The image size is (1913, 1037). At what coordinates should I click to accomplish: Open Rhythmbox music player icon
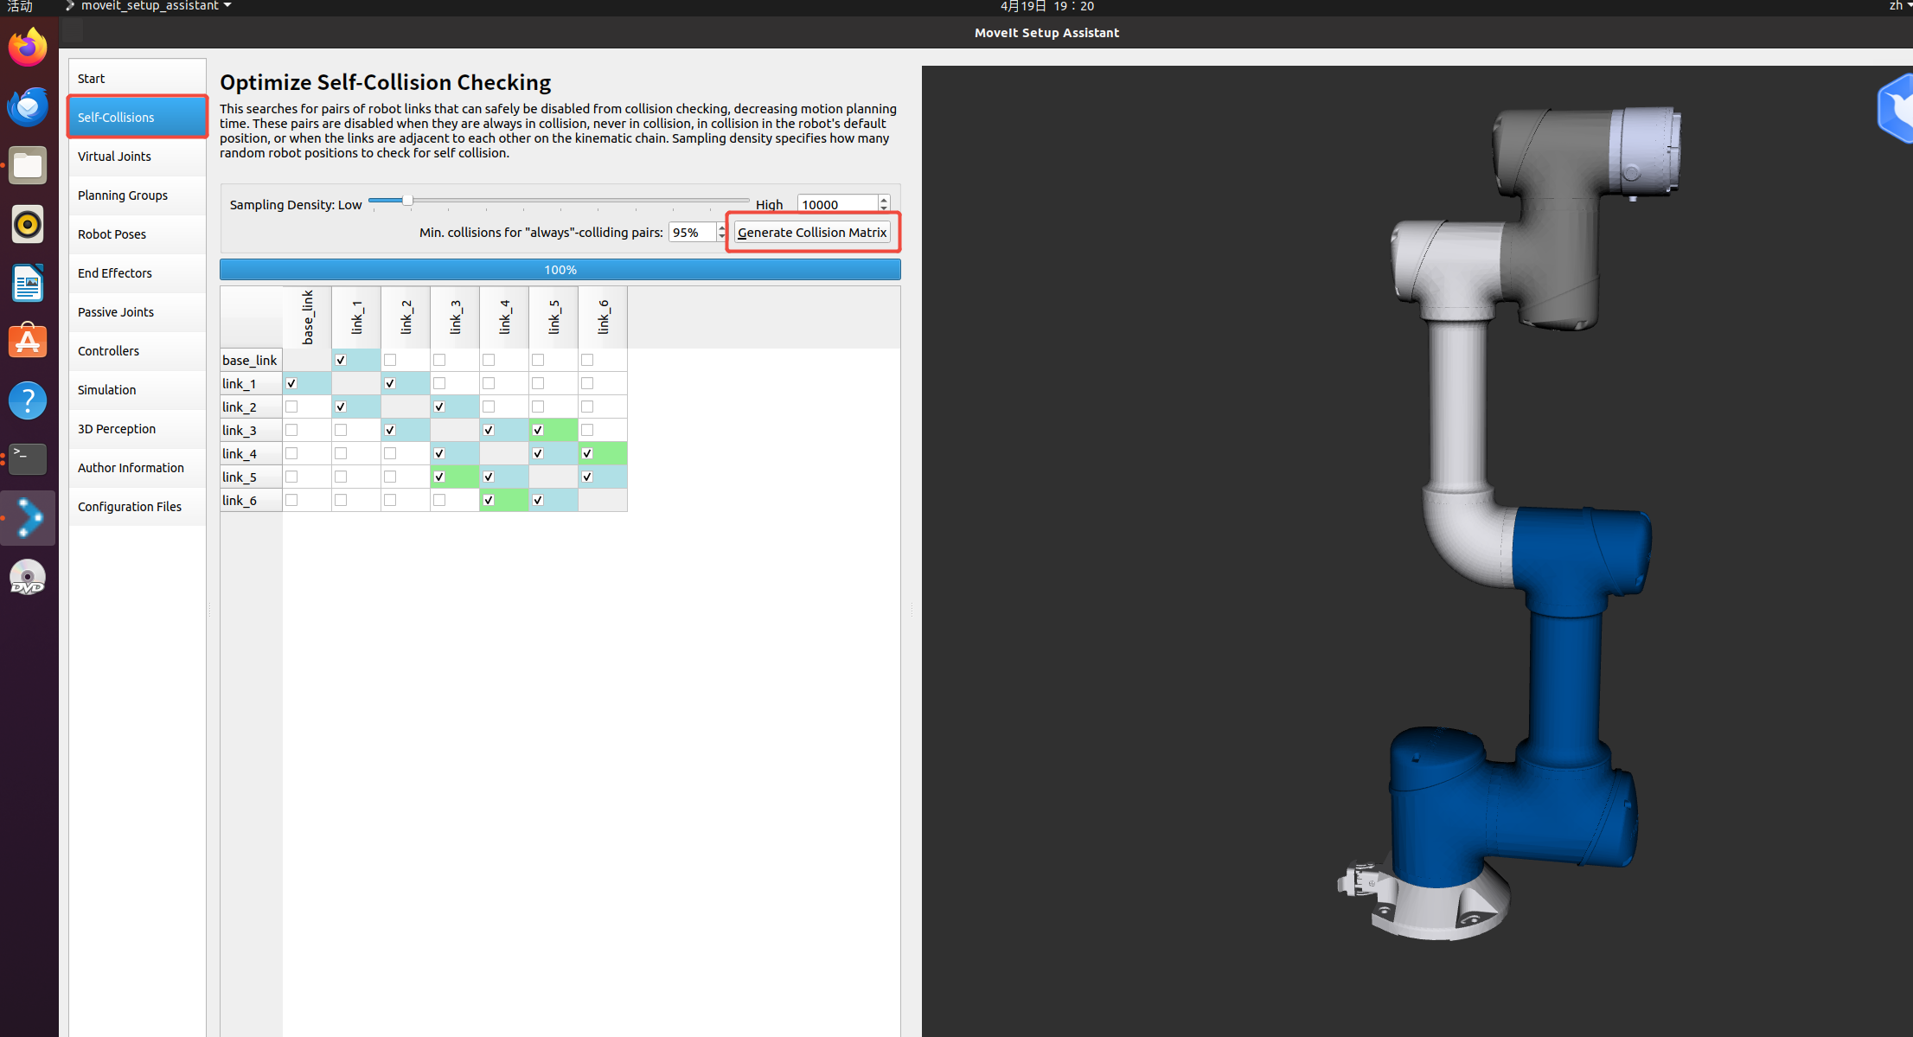28,224
